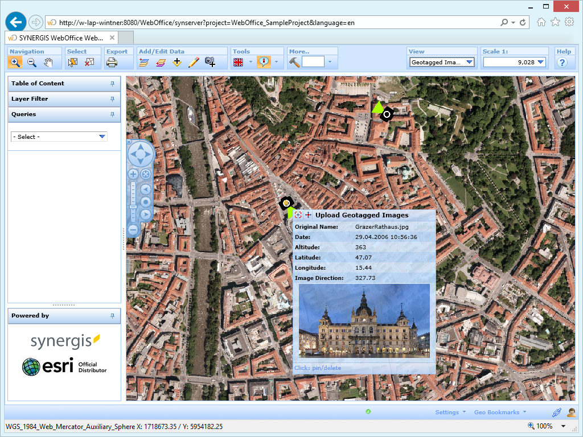583x437 pixels.
Task: Select the pencil edit tool
Action: pos(194,63)
